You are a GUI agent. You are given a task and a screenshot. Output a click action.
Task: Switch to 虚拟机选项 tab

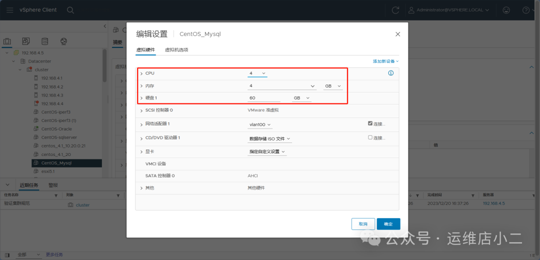(x=176, y=50)
